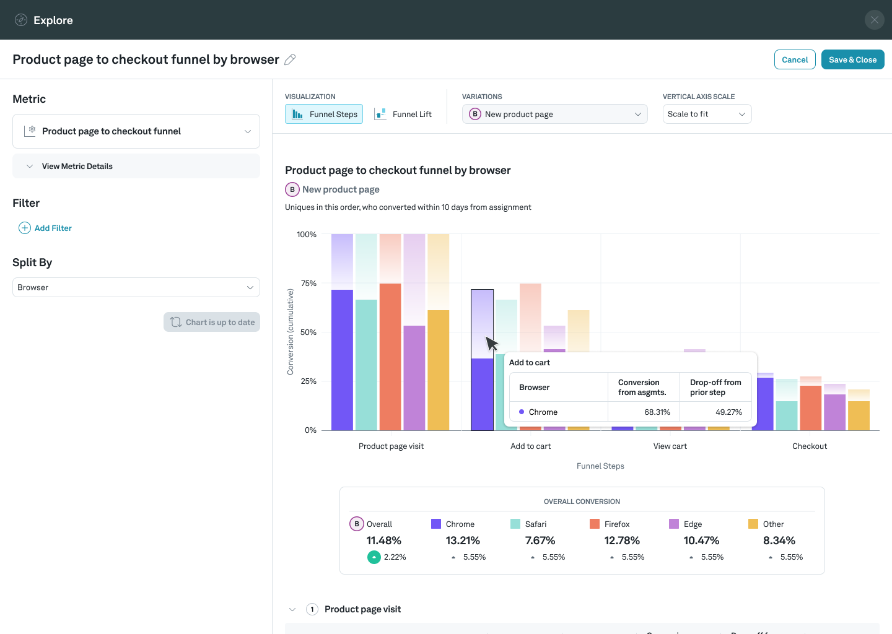892x634 pixels.
Task: Open the Vertical Axis Scale dropdown
Action: click(x=707, y=114)
